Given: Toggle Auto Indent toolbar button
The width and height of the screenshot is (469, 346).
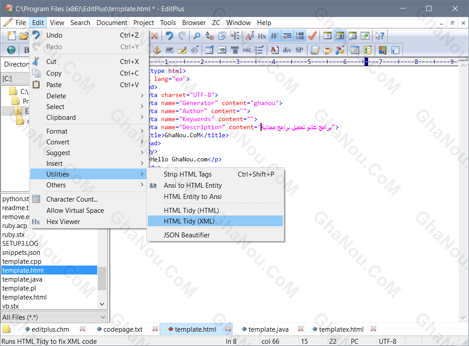Looking at the screenshot, I should [x=287, y=36].
